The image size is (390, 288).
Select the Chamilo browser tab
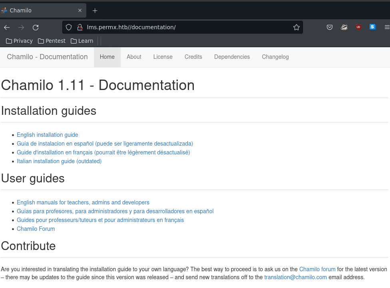tap(43, 10)
